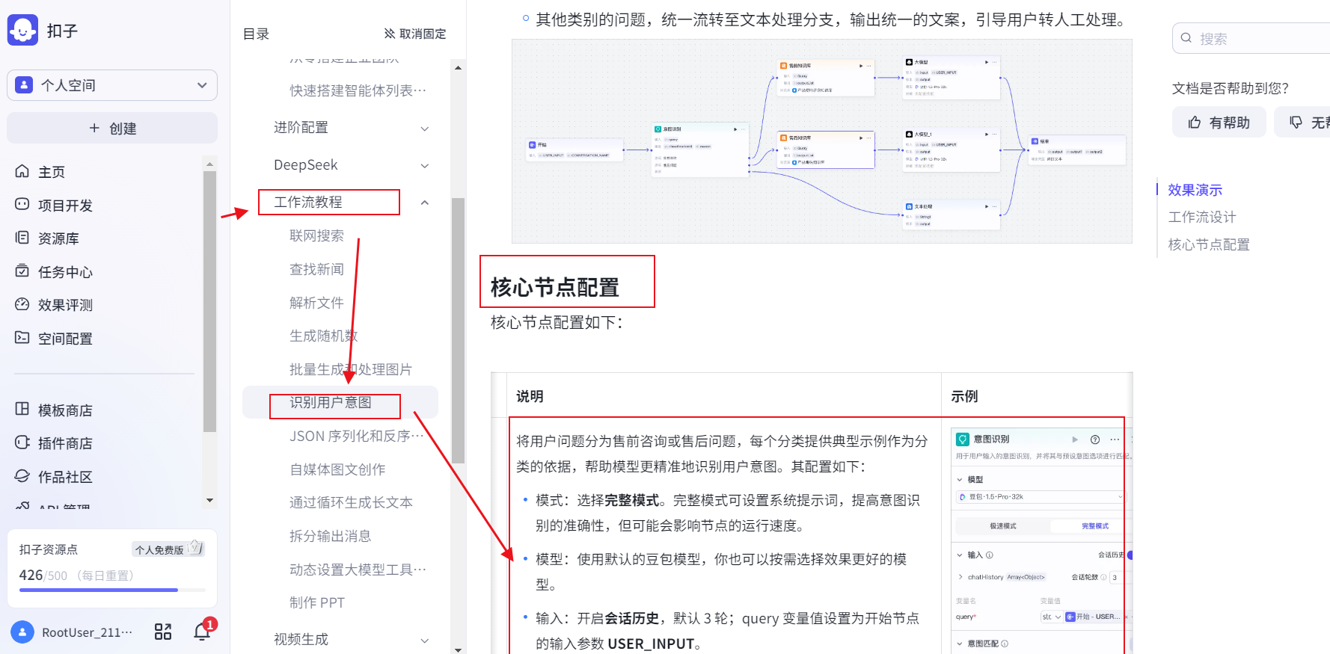Select 完整模式 mode option

tap(1095, 526)
